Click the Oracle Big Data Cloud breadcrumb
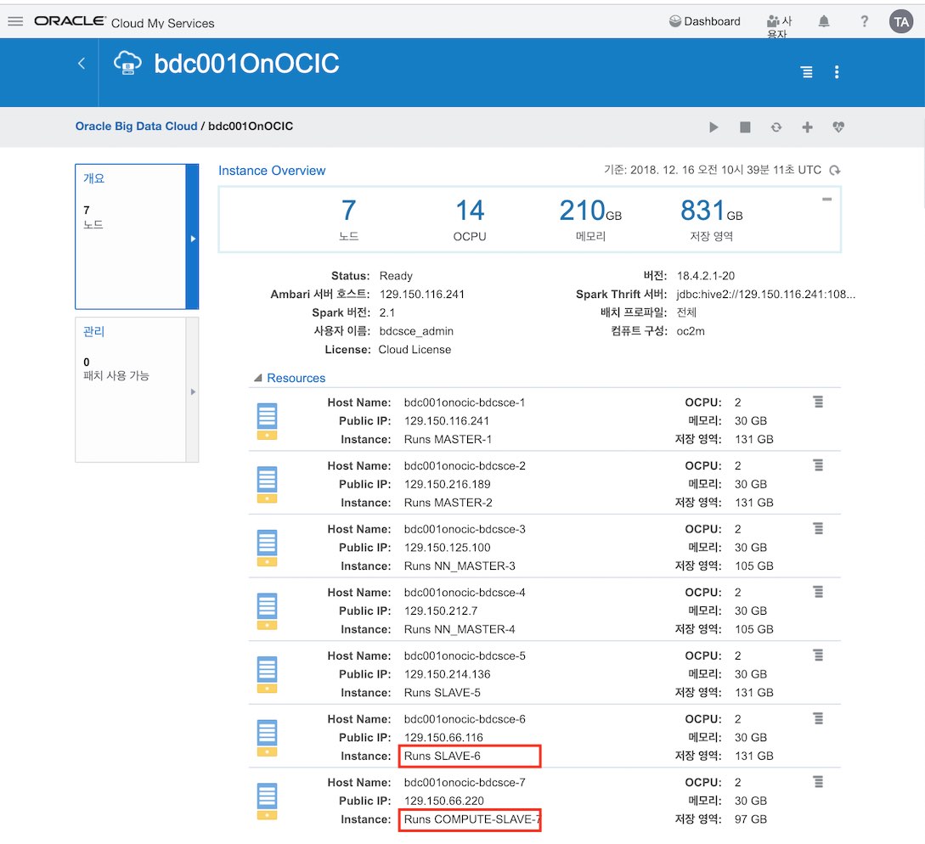Screen dimensions: 925x844 (136, 127)
